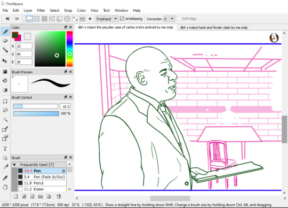Choose the Bucket fill tool
The image size is (288, 208).
pyautogui.click(x=5, y=80)
